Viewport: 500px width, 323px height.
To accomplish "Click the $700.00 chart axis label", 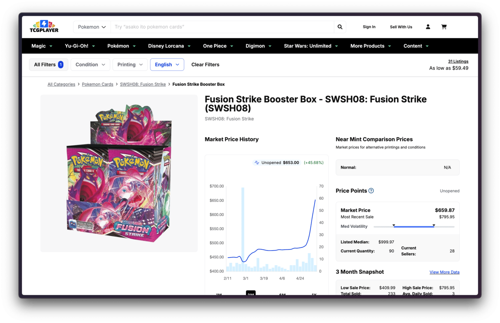I will point(217,186).
